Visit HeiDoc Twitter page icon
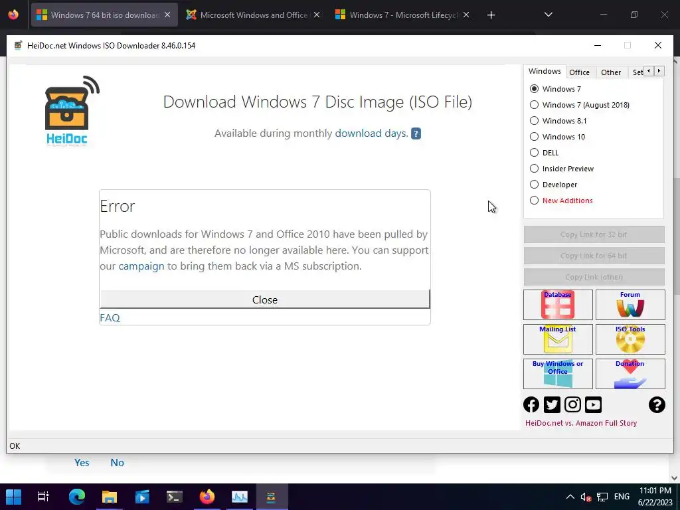680x510 pixels. (552, 404)
